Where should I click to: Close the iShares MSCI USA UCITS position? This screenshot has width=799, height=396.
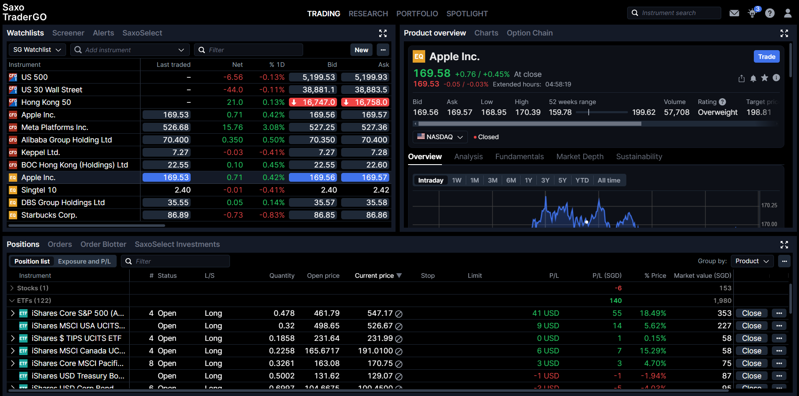752,326
